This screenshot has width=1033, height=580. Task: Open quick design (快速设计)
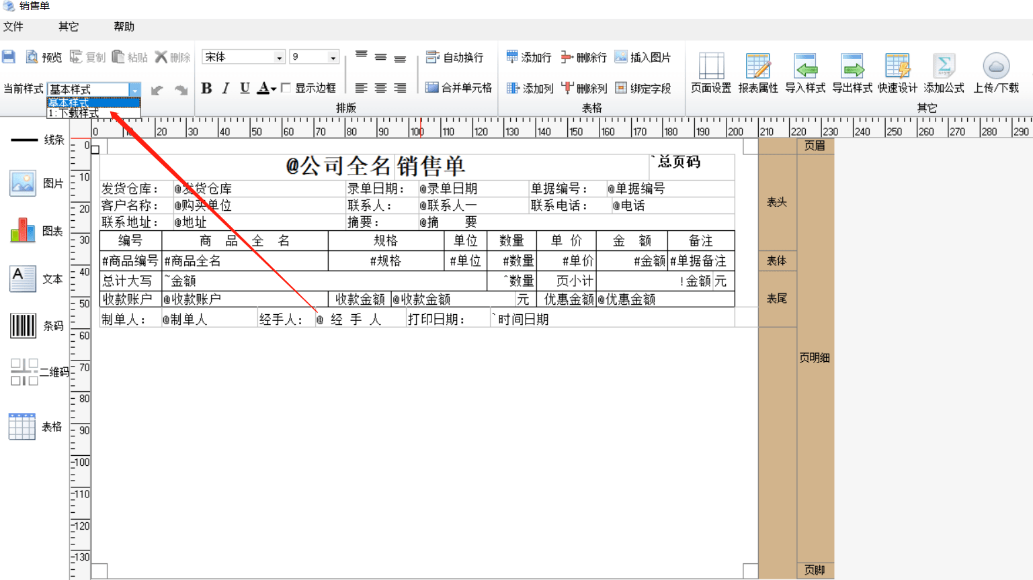[897, 73]
